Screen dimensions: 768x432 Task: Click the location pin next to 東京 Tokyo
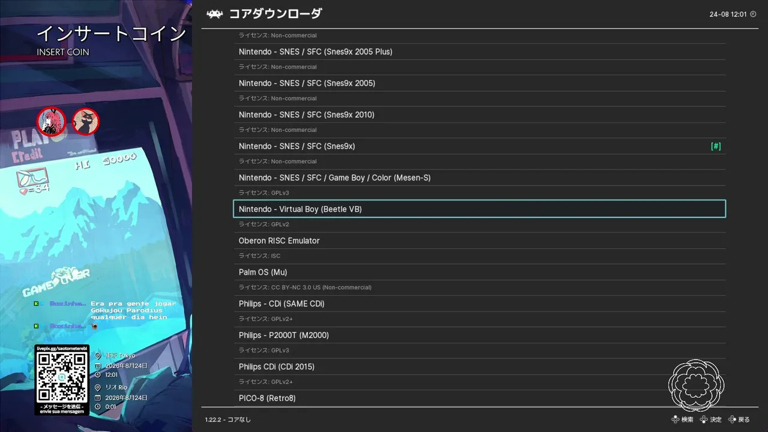coord(98,356)
